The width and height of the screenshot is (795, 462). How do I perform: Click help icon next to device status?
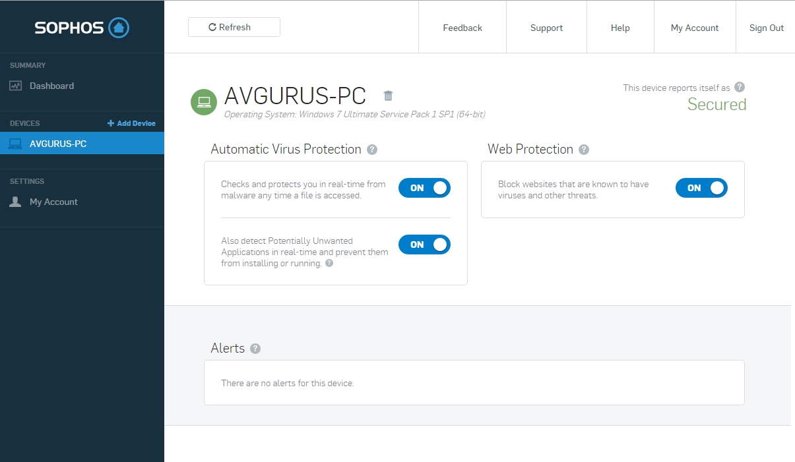coord(740,87)
